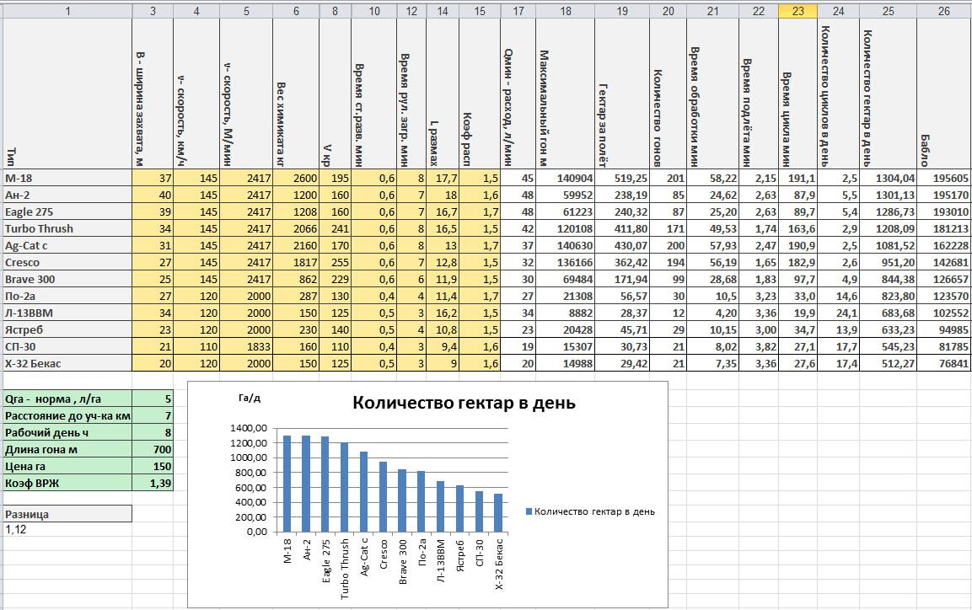Select the Га/д axis label

250,399
